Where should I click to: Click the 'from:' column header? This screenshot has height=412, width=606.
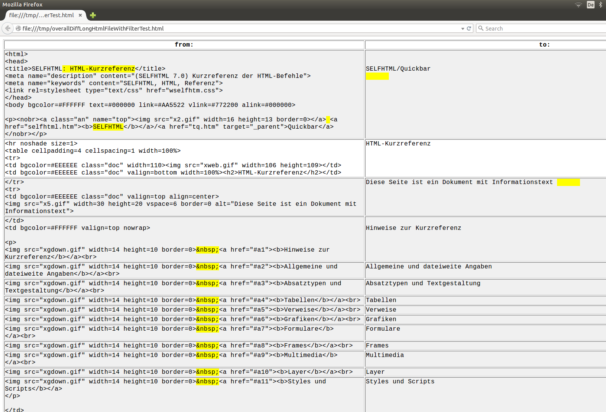(x=184, y=45)
